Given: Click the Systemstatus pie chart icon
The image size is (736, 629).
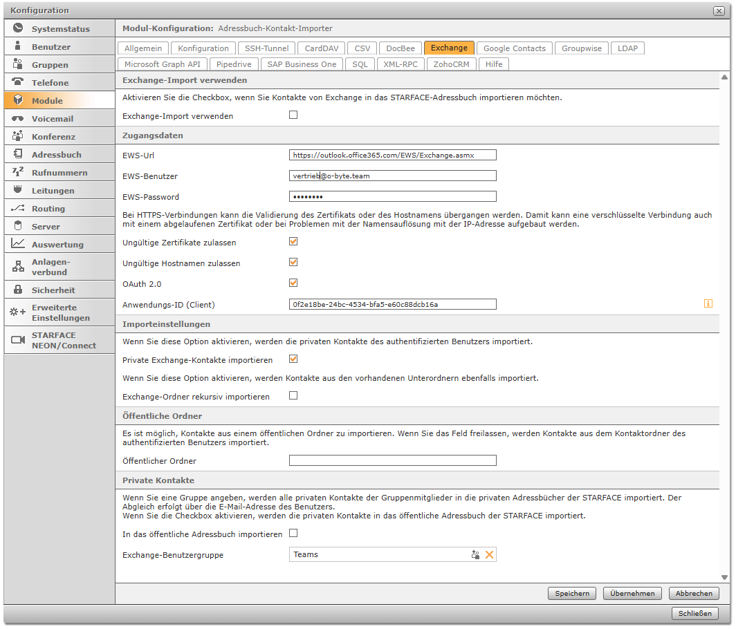Looking at the screenshot, I should pos(18,28).
